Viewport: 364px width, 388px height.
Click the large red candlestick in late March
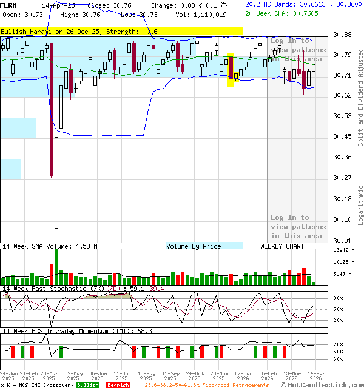point(51,109)
